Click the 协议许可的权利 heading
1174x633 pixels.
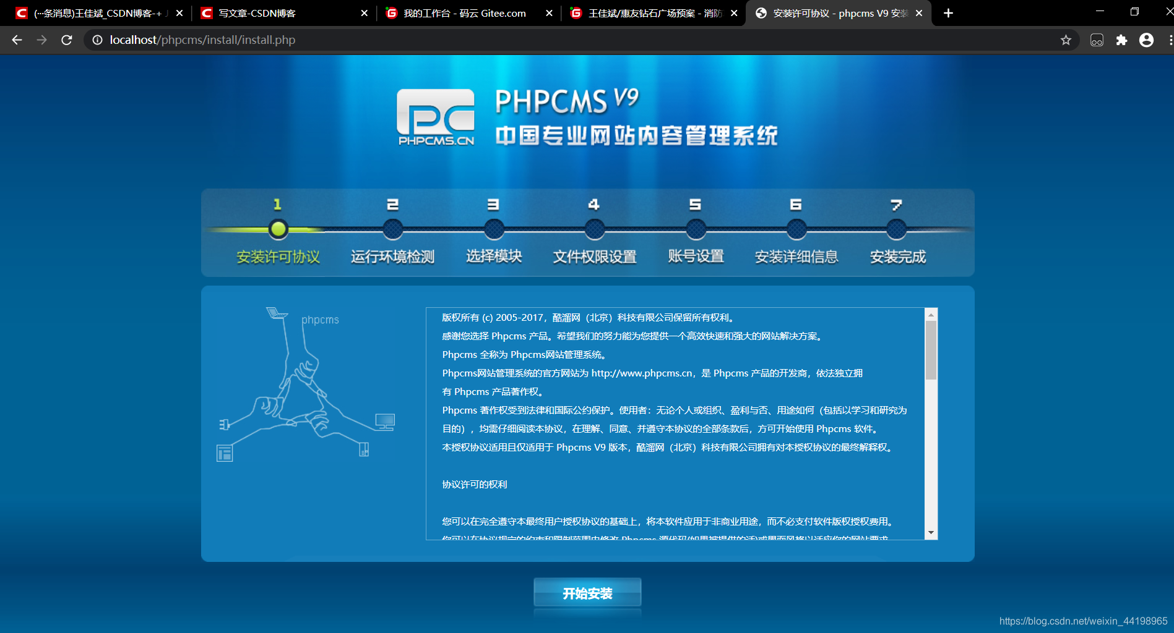pyautogui.click(x=475, y=485)
